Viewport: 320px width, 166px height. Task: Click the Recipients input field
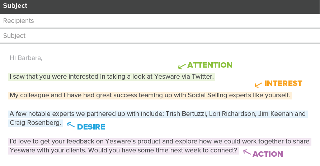click(160, 21)
